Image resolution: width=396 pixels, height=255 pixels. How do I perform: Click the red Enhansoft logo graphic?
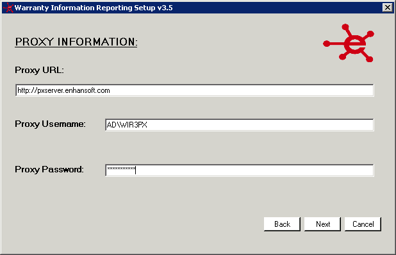[349, 43]
